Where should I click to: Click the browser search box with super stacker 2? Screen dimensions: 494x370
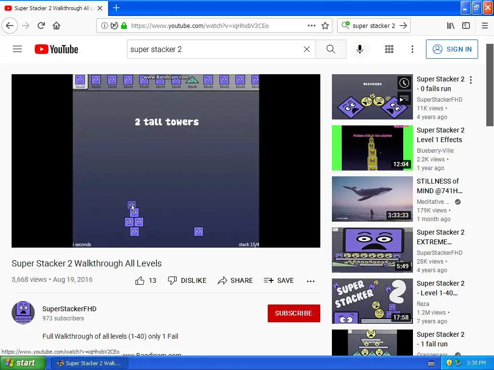tap(373, 26)
